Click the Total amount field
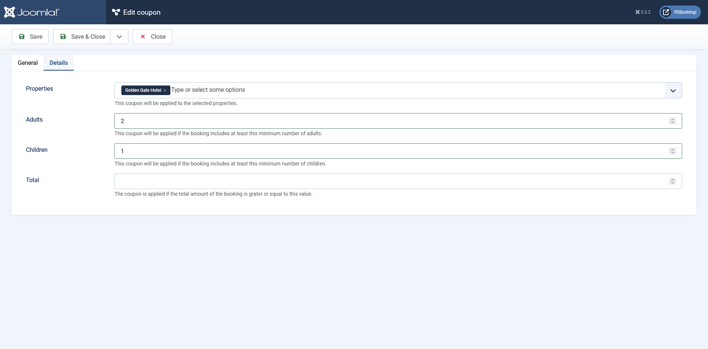This screenshot has height=349, width=708. click(398, 181)
